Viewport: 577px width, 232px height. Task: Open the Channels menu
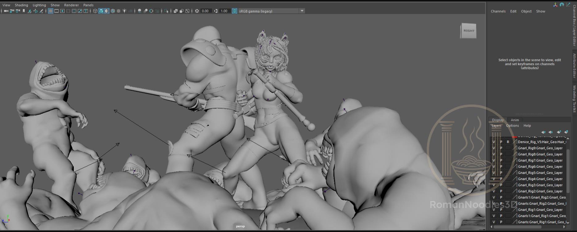click(498, 11)
